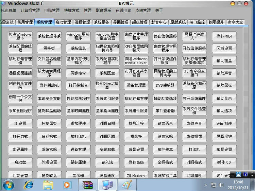Click the 辅助键盘 button
The width and height of the screenshot is (255, 191).
coord(224,60)
